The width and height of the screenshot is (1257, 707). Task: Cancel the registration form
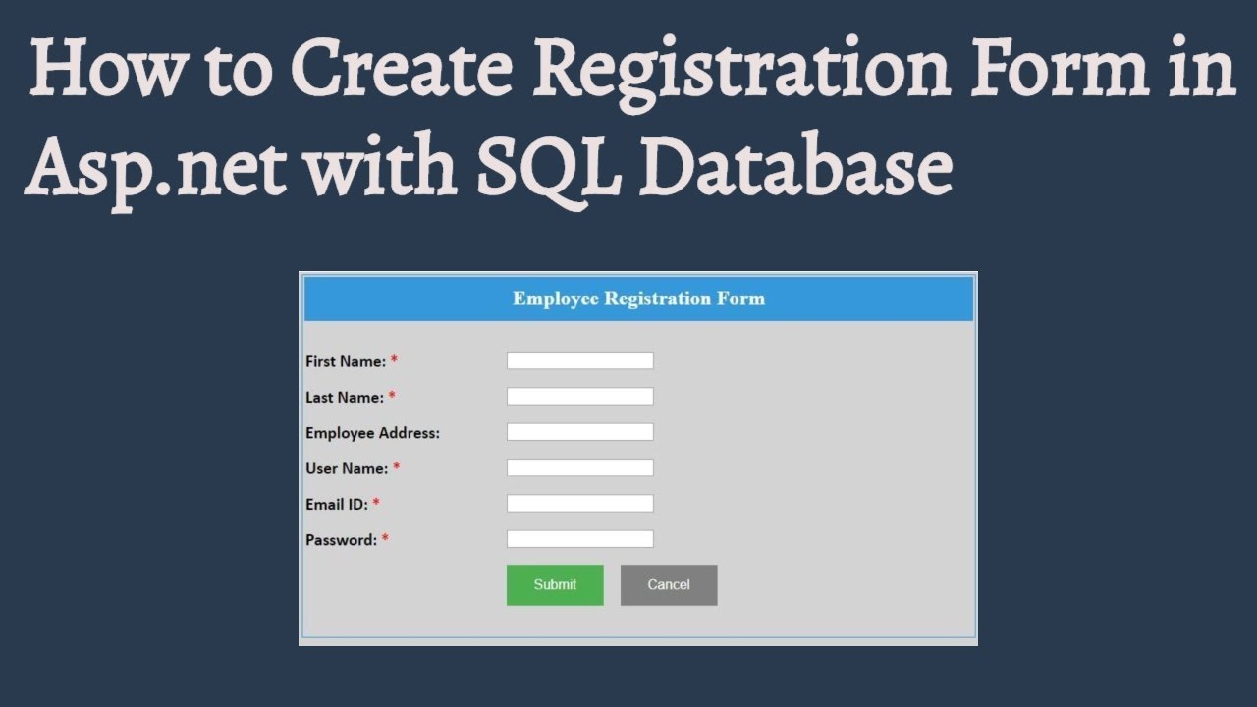pyautogui.click(x=669, y=584)
